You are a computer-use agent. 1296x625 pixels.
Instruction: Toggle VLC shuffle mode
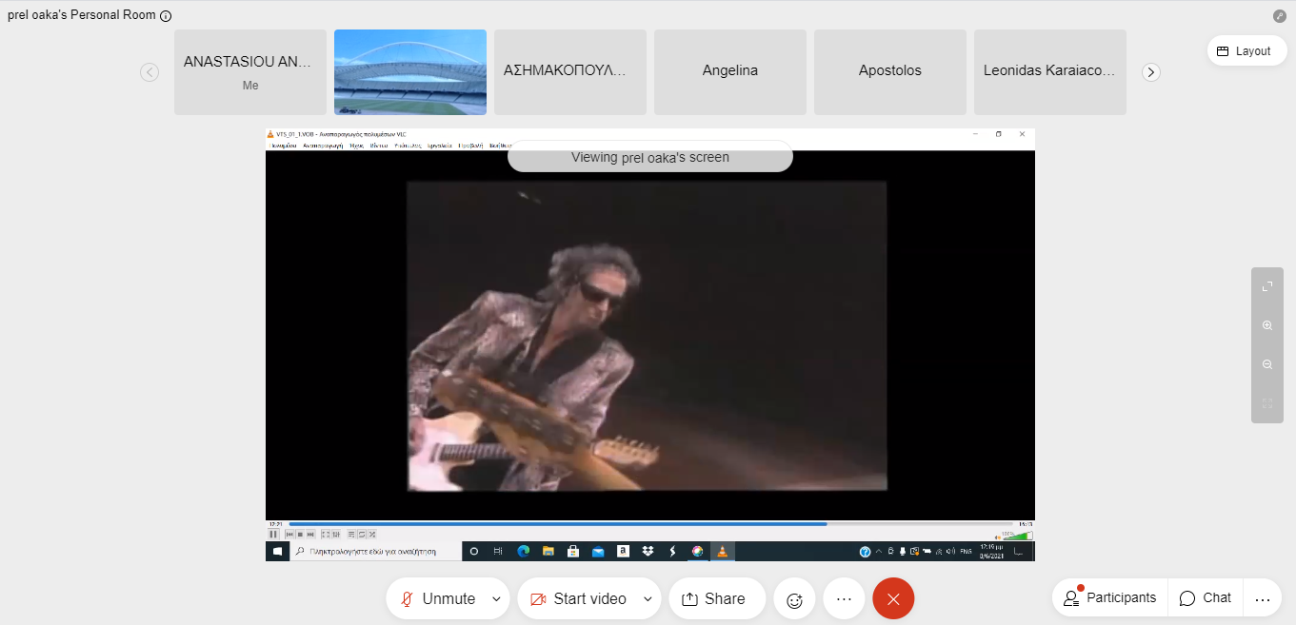click(372, 535)
